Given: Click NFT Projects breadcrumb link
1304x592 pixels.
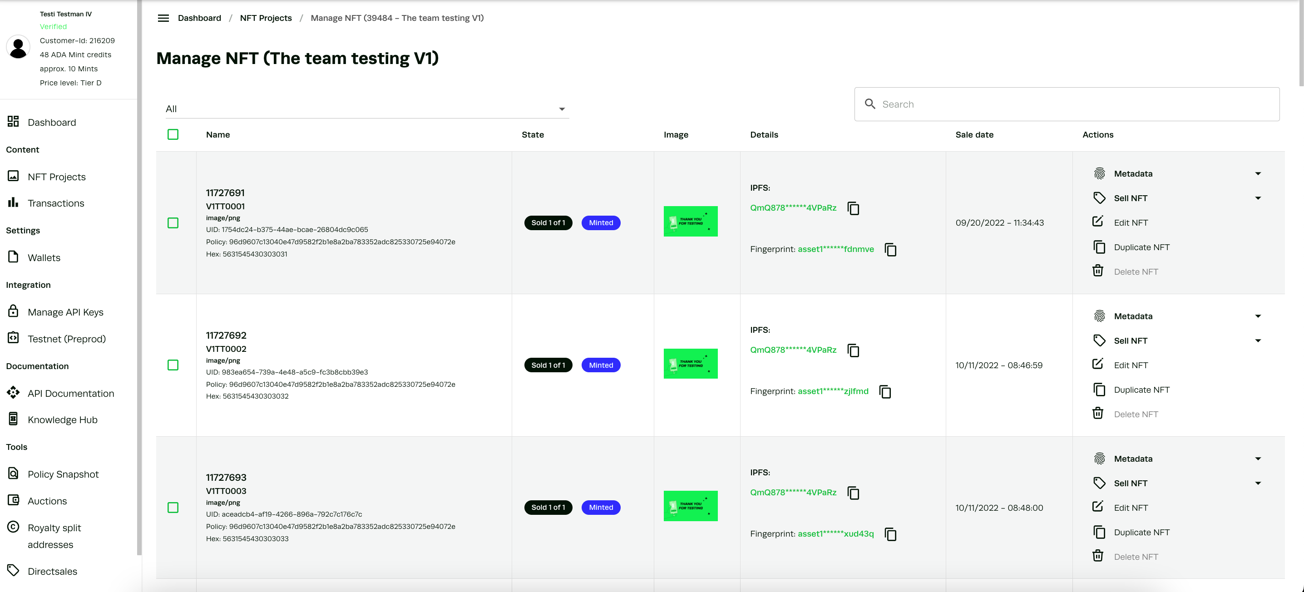Looking at the screenshot, I should 266,18.
